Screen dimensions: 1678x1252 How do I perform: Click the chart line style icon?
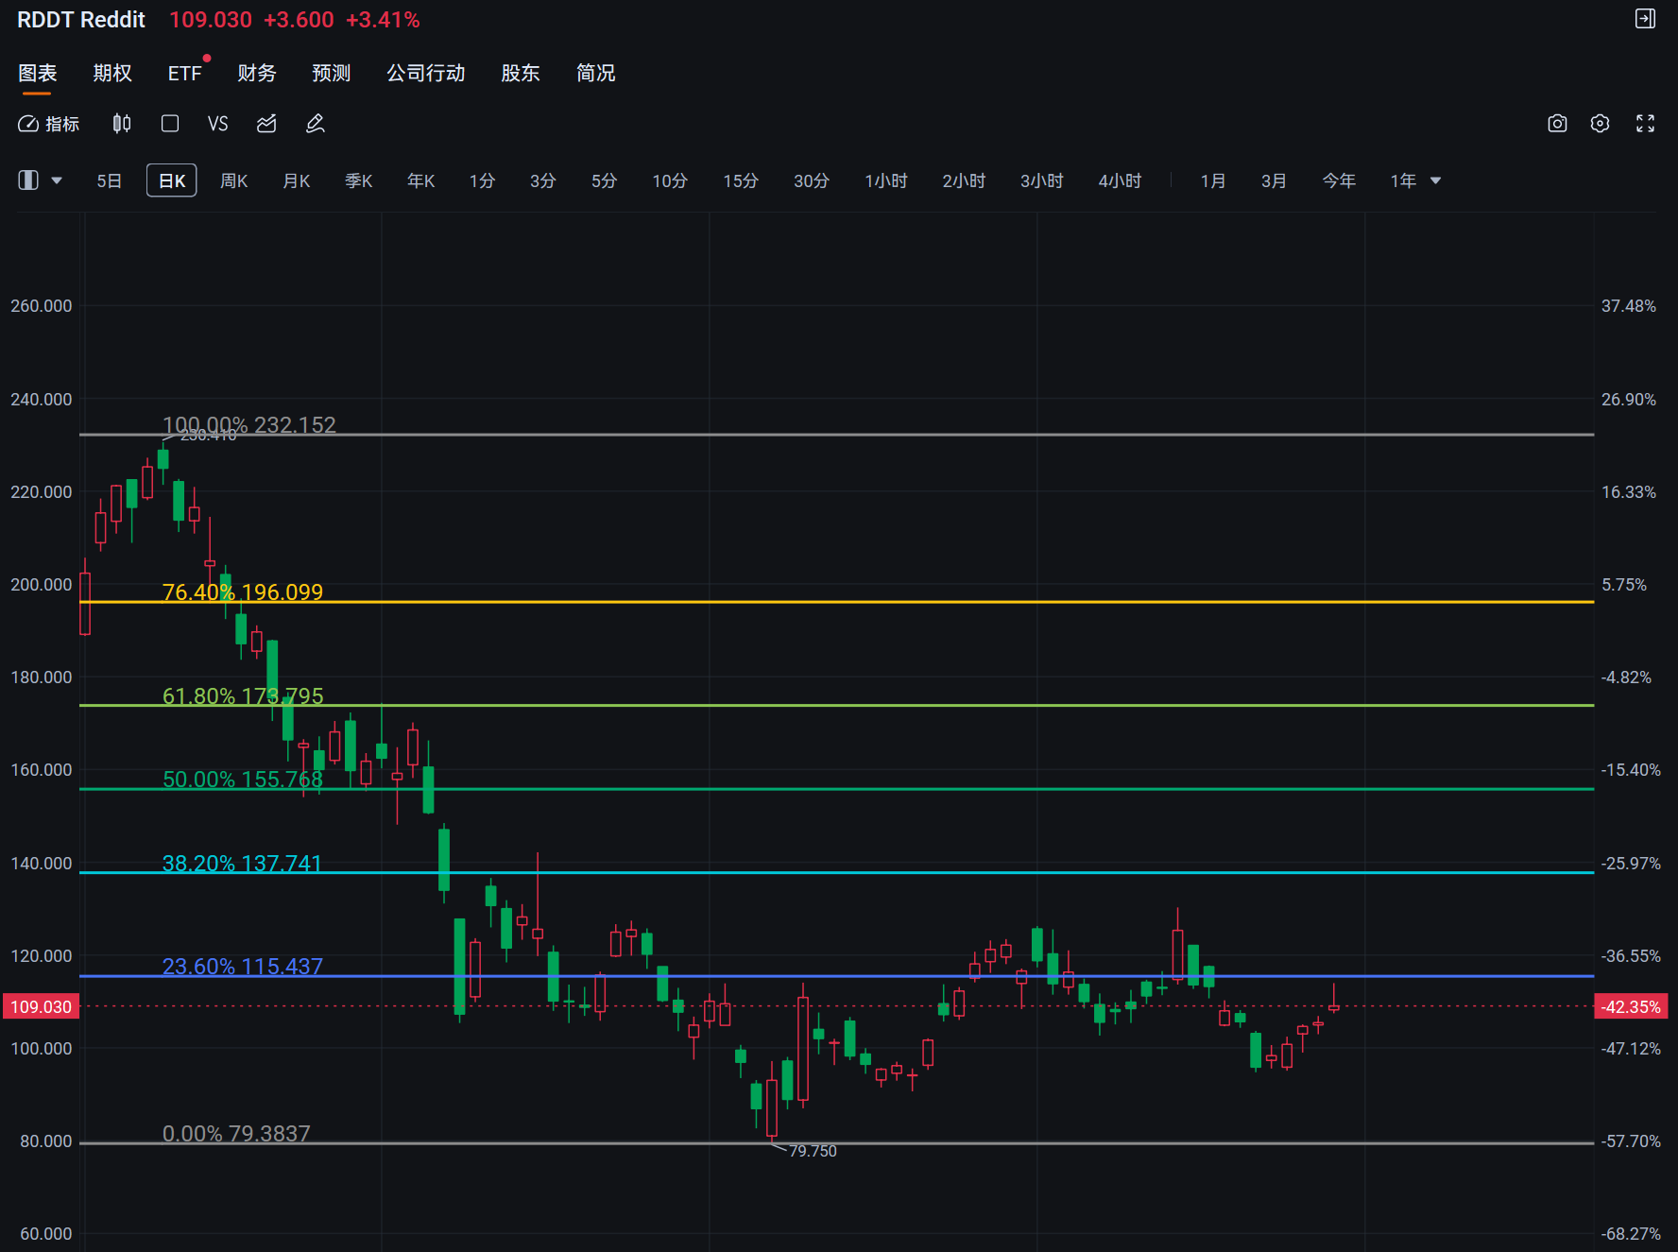coord(266,124)
